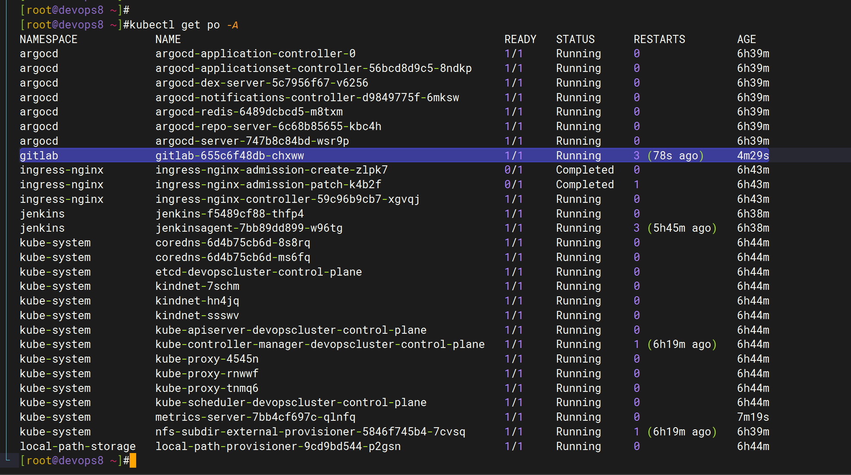Select pod argocd-repo-server-6c68b85655-kbc4h
851x475 pixels.
pyautogui.click(x=268, y=127)
